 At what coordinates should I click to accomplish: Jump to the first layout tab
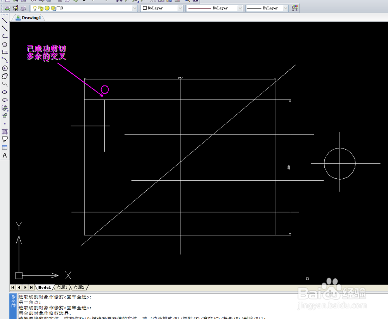[13, 287]
